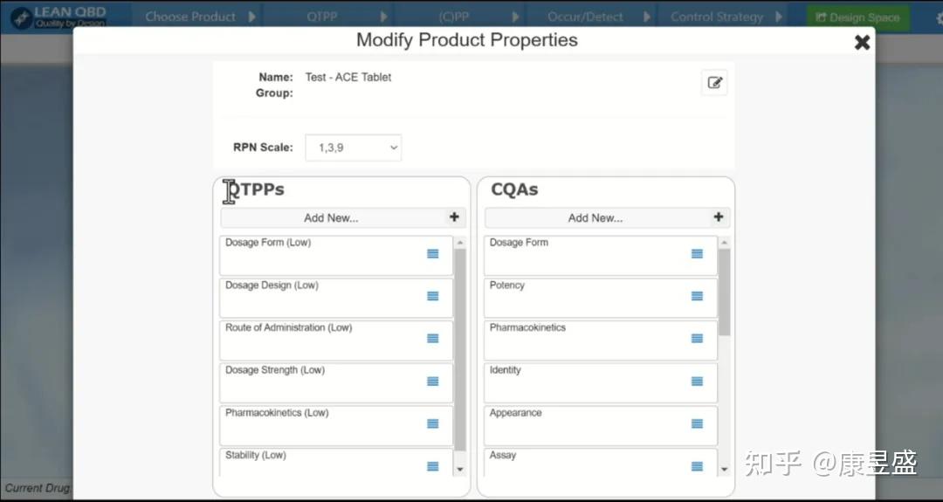This screenshot has width=943, height=502.
Task: Open menu icon for Identity CQA
Action: [697, 382]
